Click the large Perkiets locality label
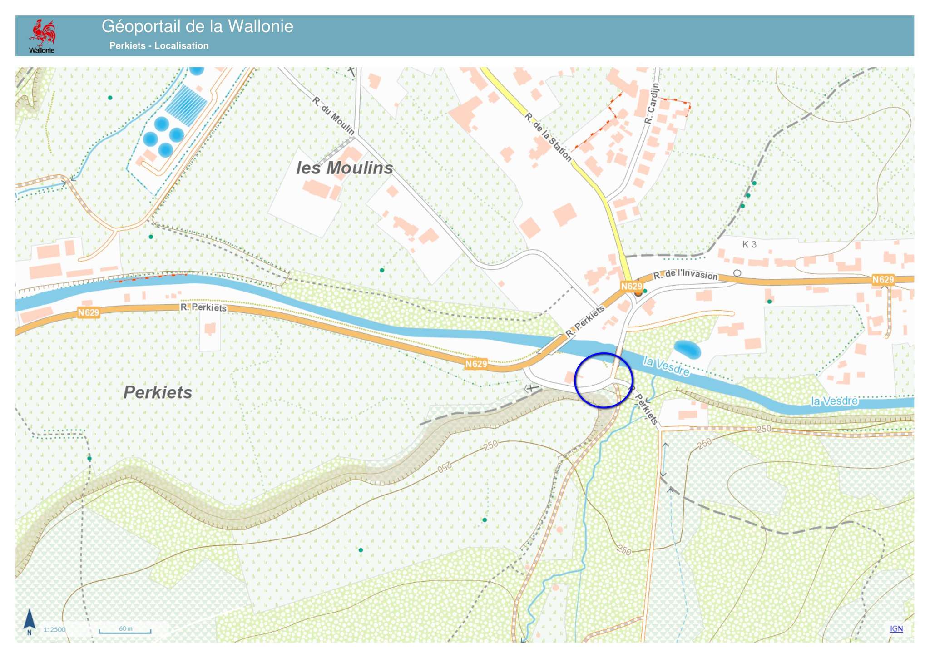 click(x=158, y=392)
